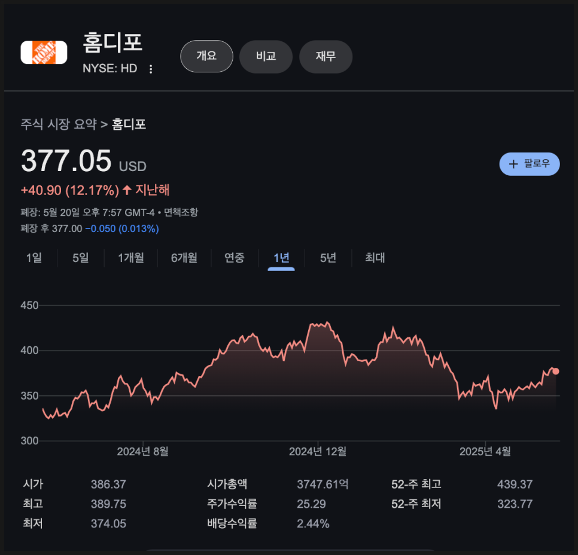
Task: Click the 52-주 최고 value 439.37
Action: point(515,484)
